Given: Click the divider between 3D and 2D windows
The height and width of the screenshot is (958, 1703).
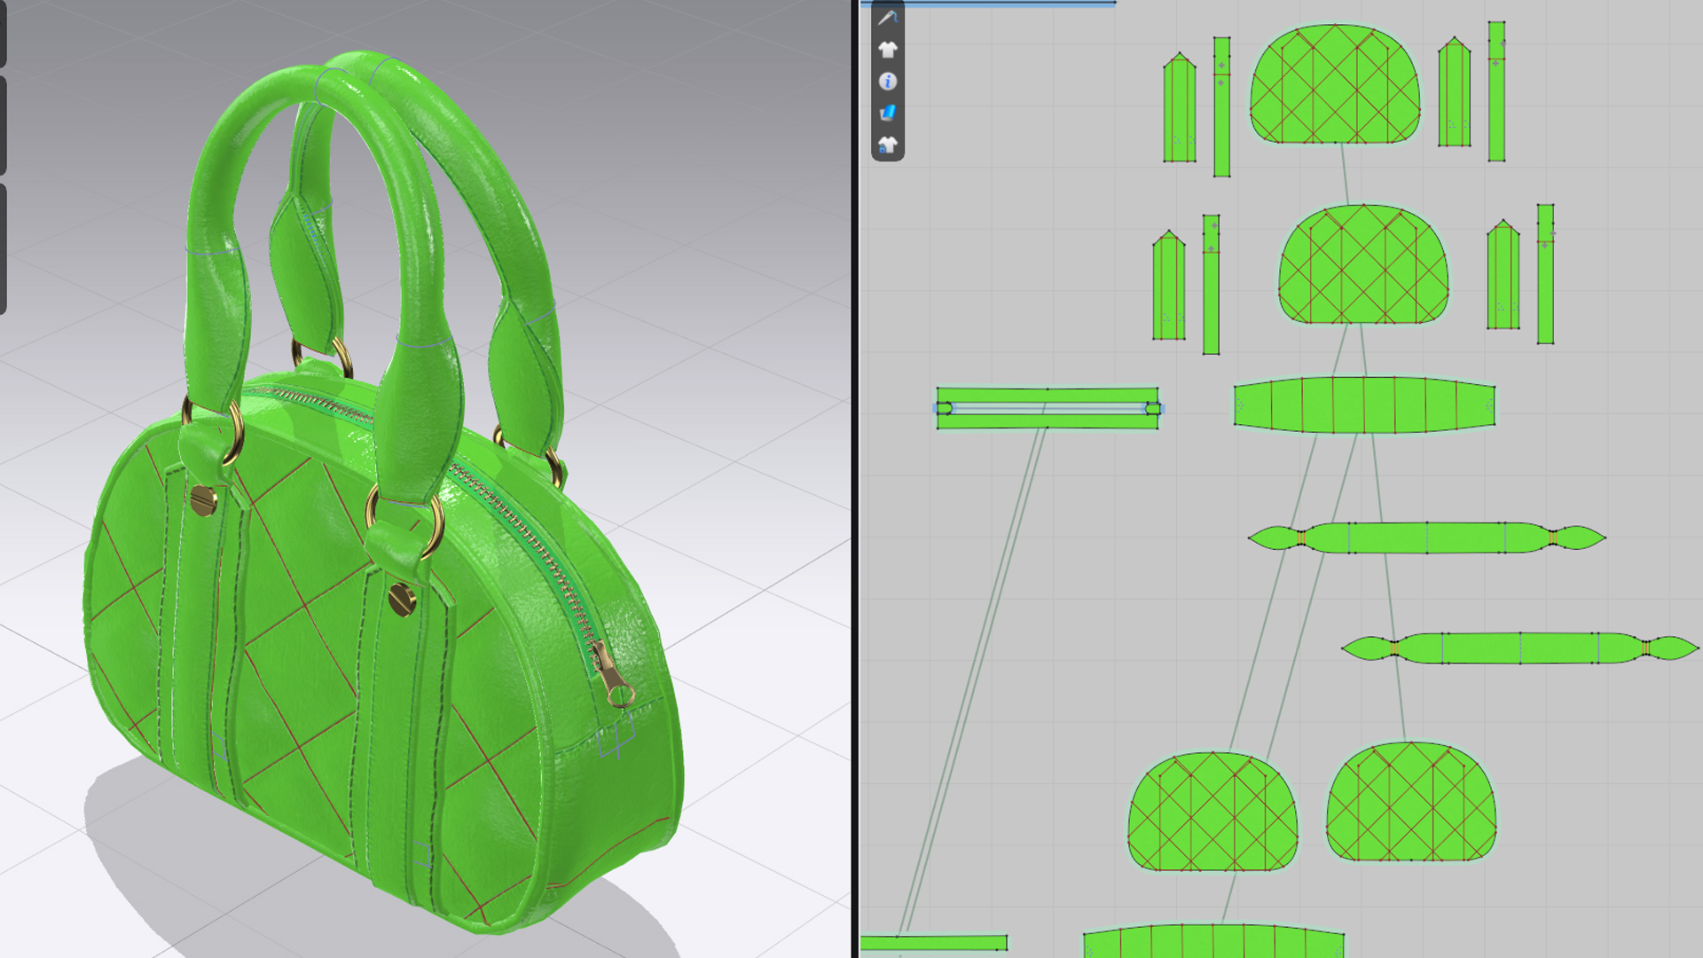Looking at the screenshot, I should pos(855,479).
